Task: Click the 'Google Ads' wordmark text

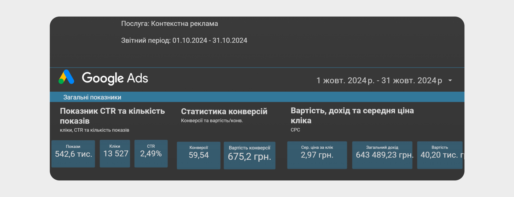Action: (x=115, y=78)
